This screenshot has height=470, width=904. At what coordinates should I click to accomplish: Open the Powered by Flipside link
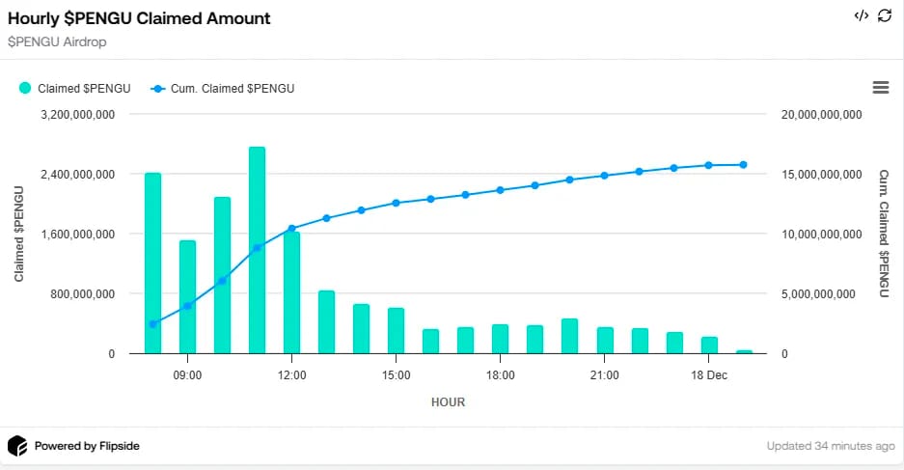[x=87, y=446]
